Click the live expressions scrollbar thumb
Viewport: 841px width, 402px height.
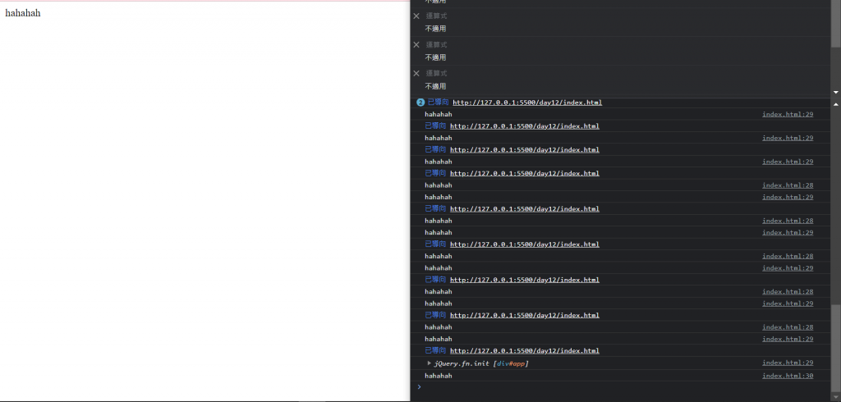tap(835, 24)
